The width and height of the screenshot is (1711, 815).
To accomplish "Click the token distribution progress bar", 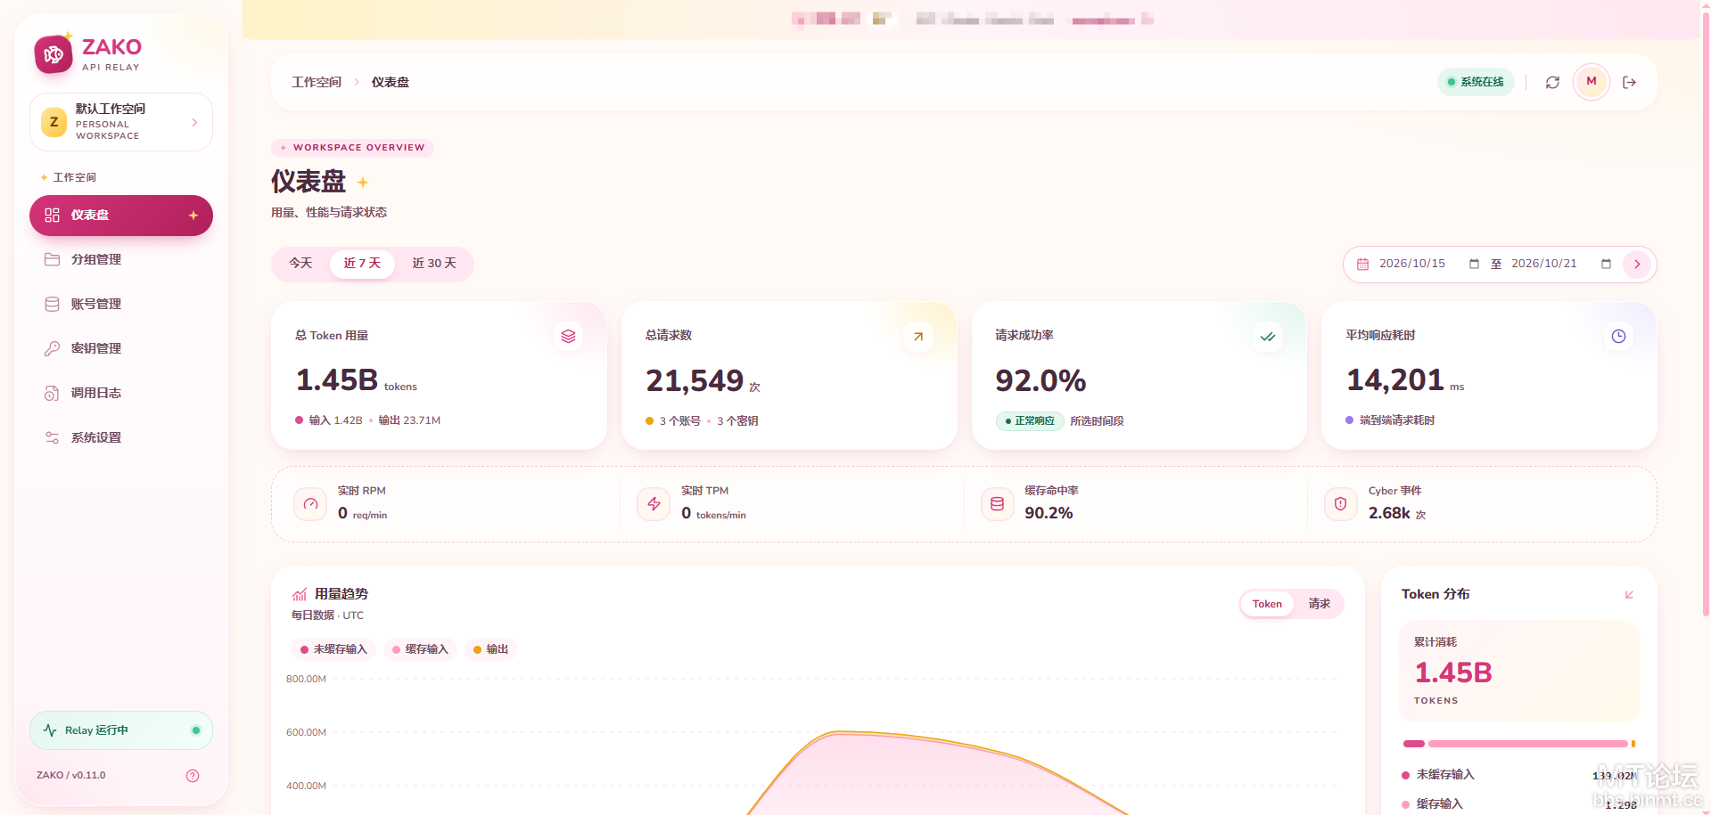I will pos(1519,744).
